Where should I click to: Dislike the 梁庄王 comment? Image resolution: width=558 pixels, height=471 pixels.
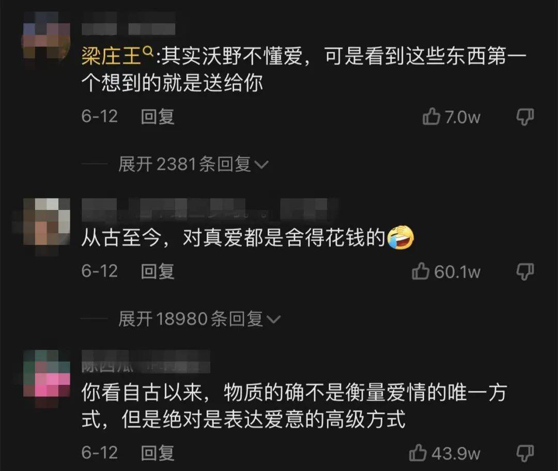pyautogui.click(x=525, y=117)
